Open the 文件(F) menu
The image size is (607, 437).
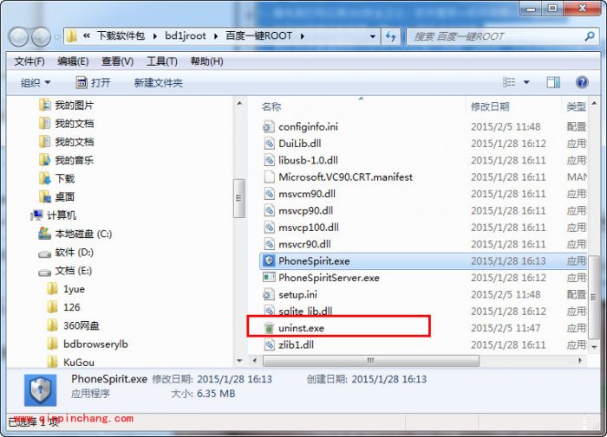coord(29,61)
